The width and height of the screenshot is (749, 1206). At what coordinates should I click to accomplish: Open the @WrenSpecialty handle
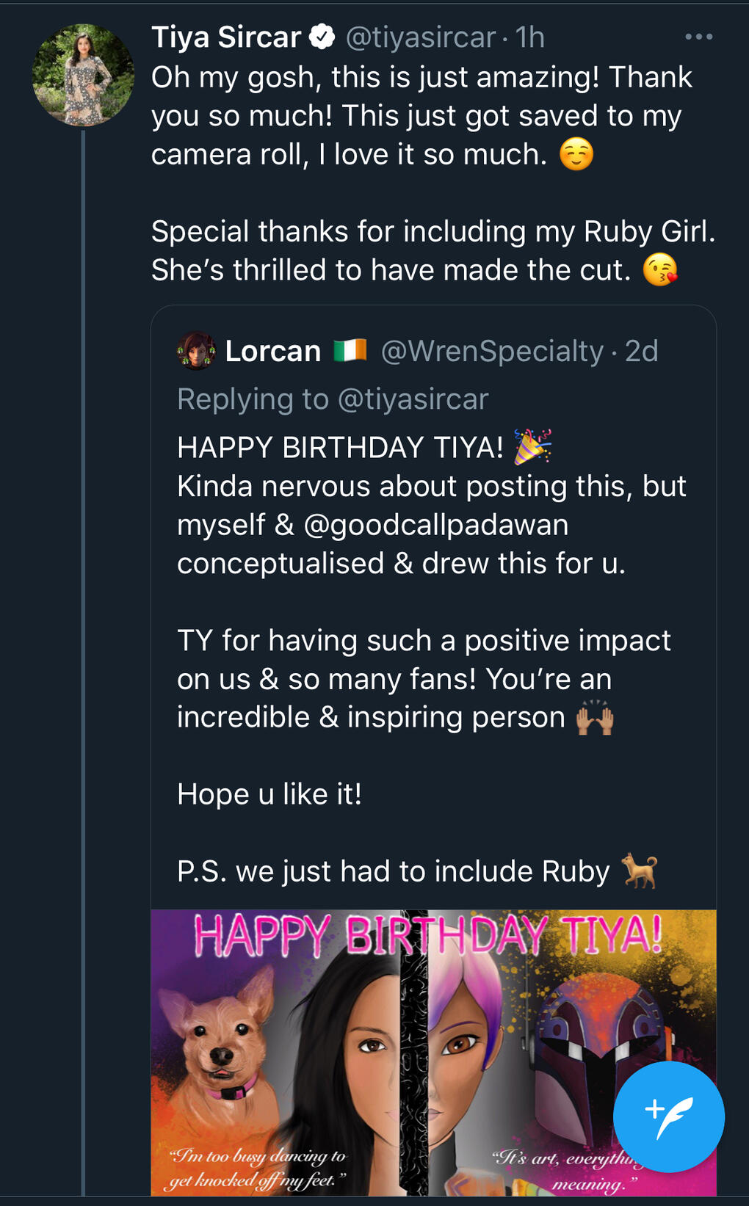click(492, 351)
